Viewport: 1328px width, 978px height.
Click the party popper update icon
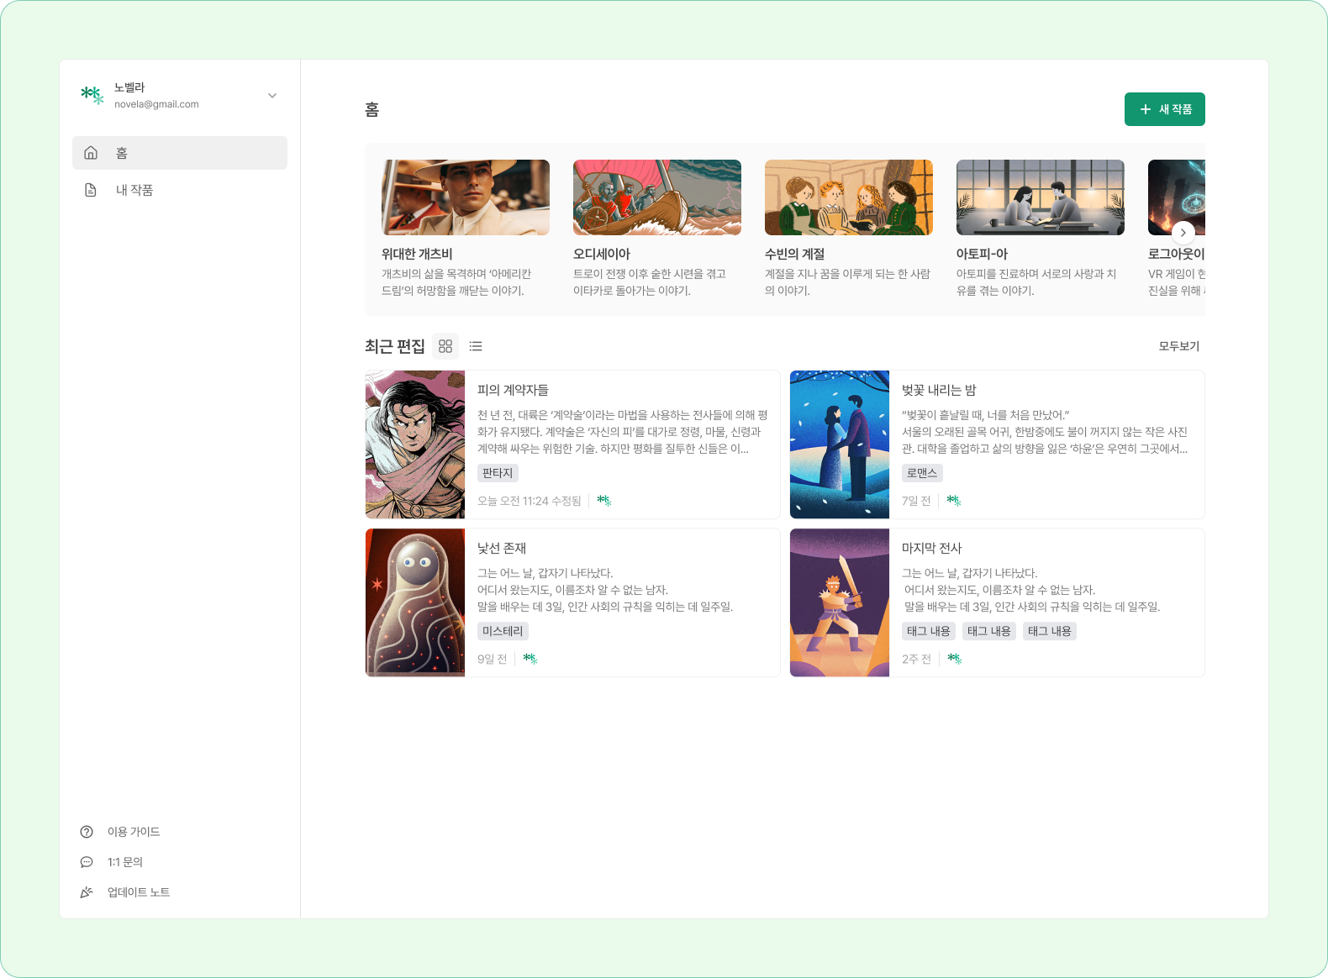pyautogui.click(x=87, y=892)
